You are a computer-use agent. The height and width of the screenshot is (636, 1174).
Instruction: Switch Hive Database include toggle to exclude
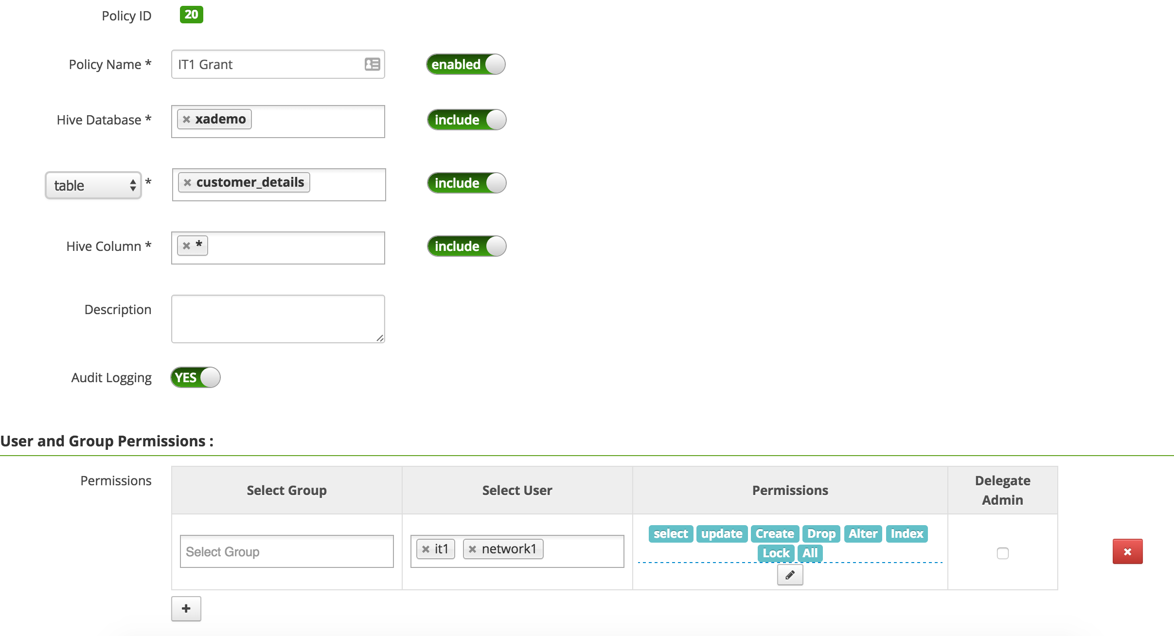465,120
